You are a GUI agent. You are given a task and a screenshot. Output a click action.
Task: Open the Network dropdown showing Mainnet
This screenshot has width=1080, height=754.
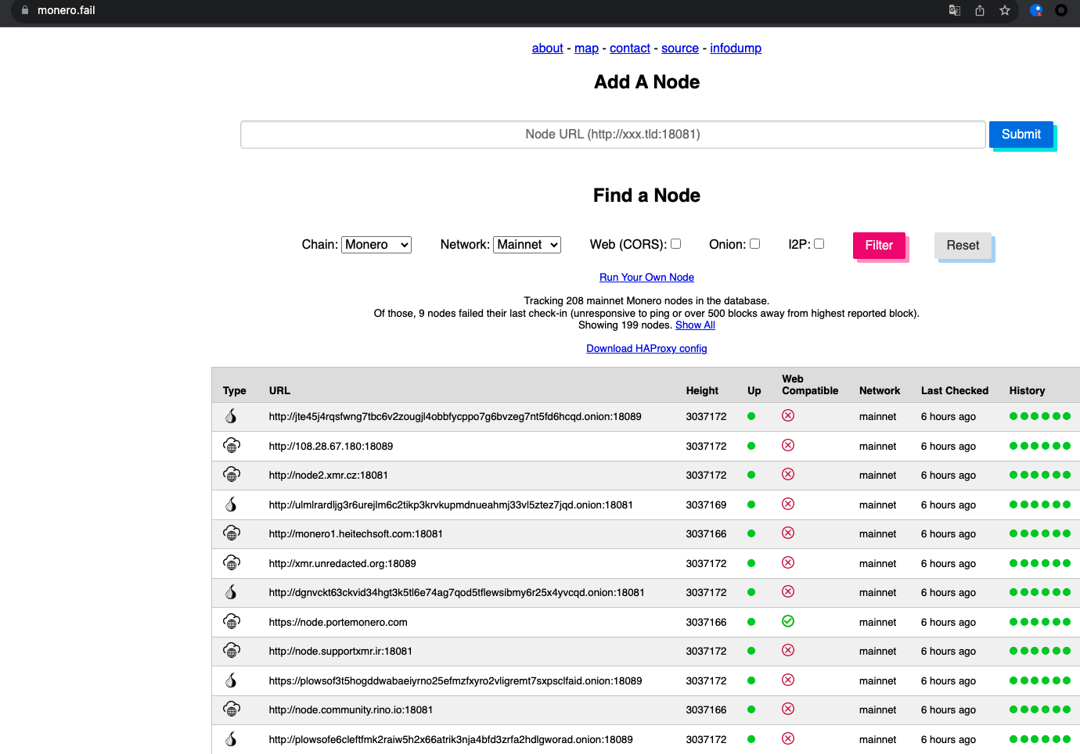click(x=527, y=245)
